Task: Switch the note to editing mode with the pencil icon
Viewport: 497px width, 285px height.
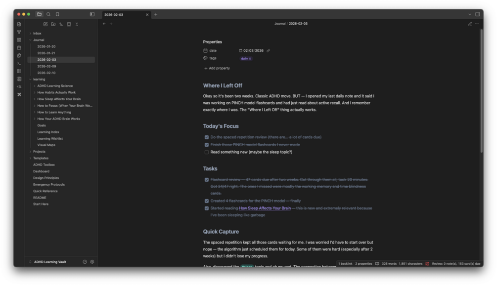Action: [470, 24]
